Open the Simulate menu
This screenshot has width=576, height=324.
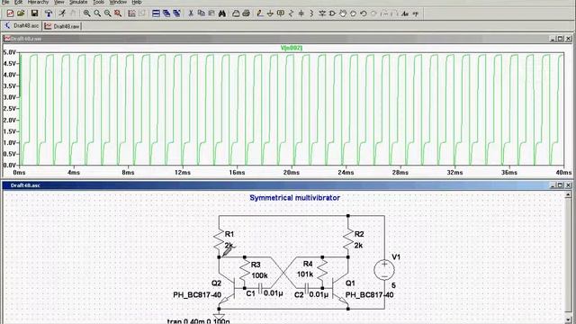pyautogui.click(x=78, y=2)
